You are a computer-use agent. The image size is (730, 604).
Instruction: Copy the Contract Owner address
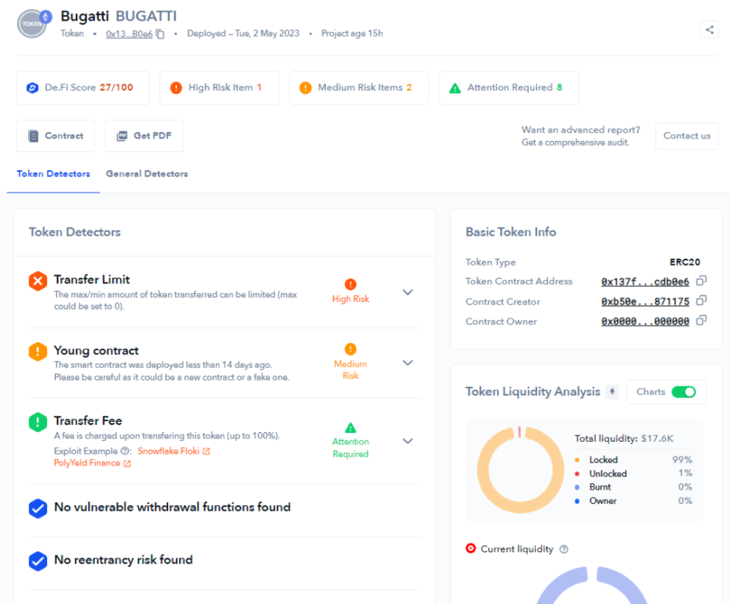[x=701, y=320]
